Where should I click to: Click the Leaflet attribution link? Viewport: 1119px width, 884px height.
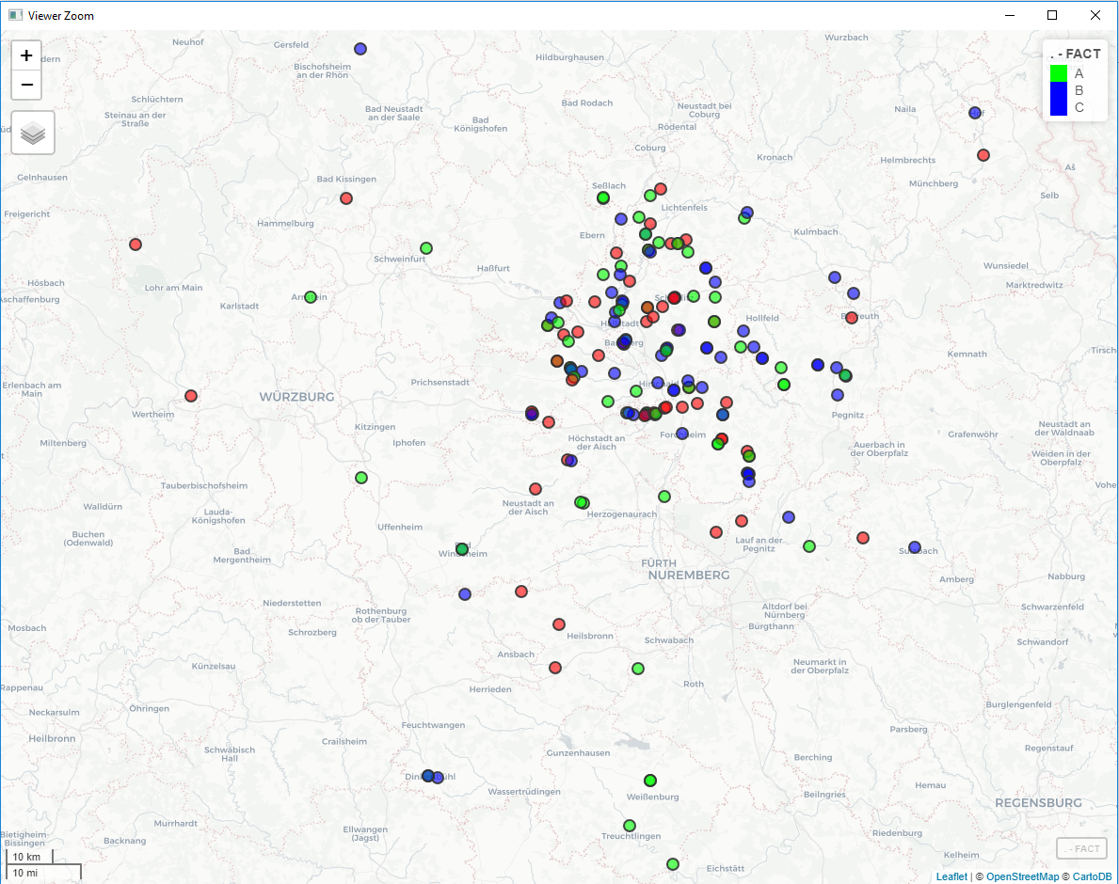click(x=951, y=876)
